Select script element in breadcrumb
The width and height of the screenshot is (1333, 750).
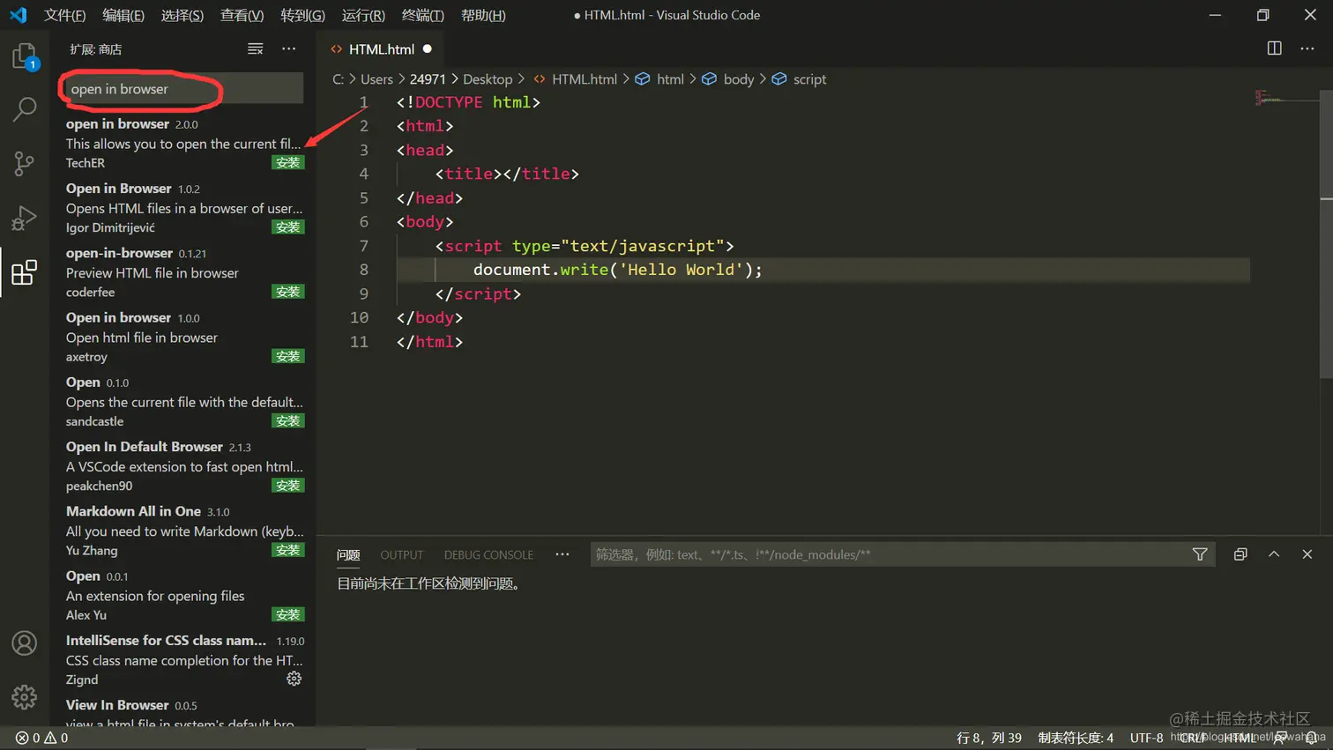[x=809, y=79]
